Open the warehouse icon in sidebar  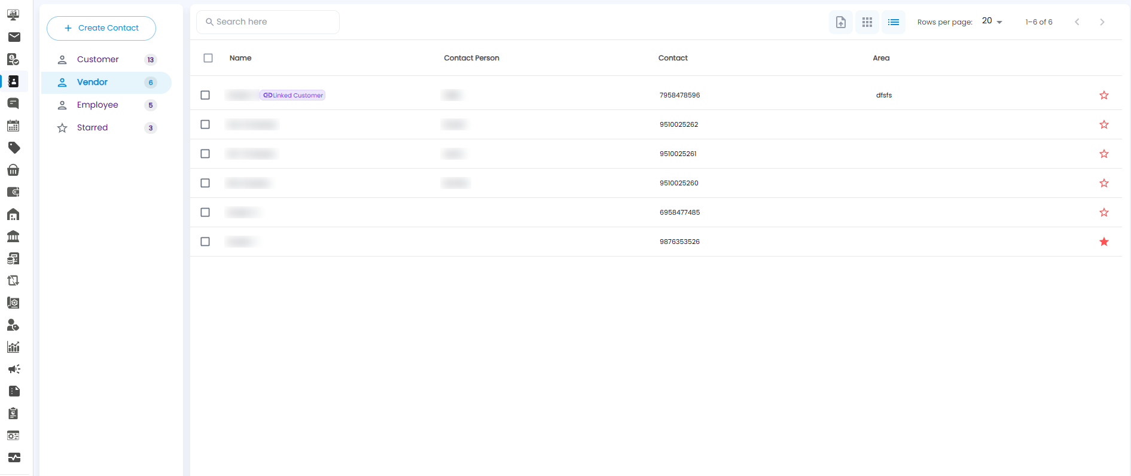[x=13, y=214]
